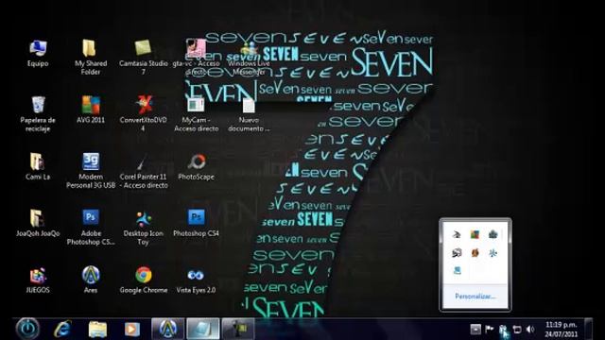
Task: Click the first dark tray popup icon
Action: click(x=457, y=234)
